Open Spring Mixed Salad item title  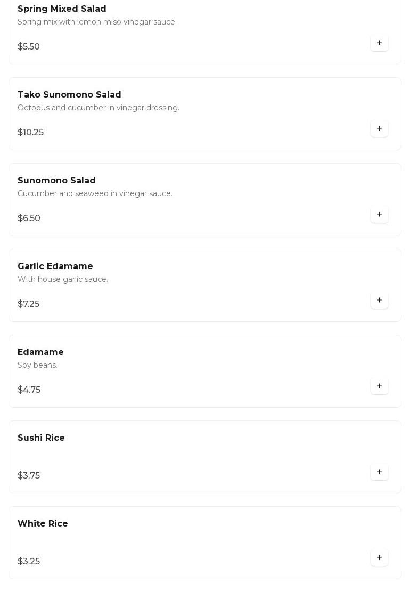coord(62,9)
